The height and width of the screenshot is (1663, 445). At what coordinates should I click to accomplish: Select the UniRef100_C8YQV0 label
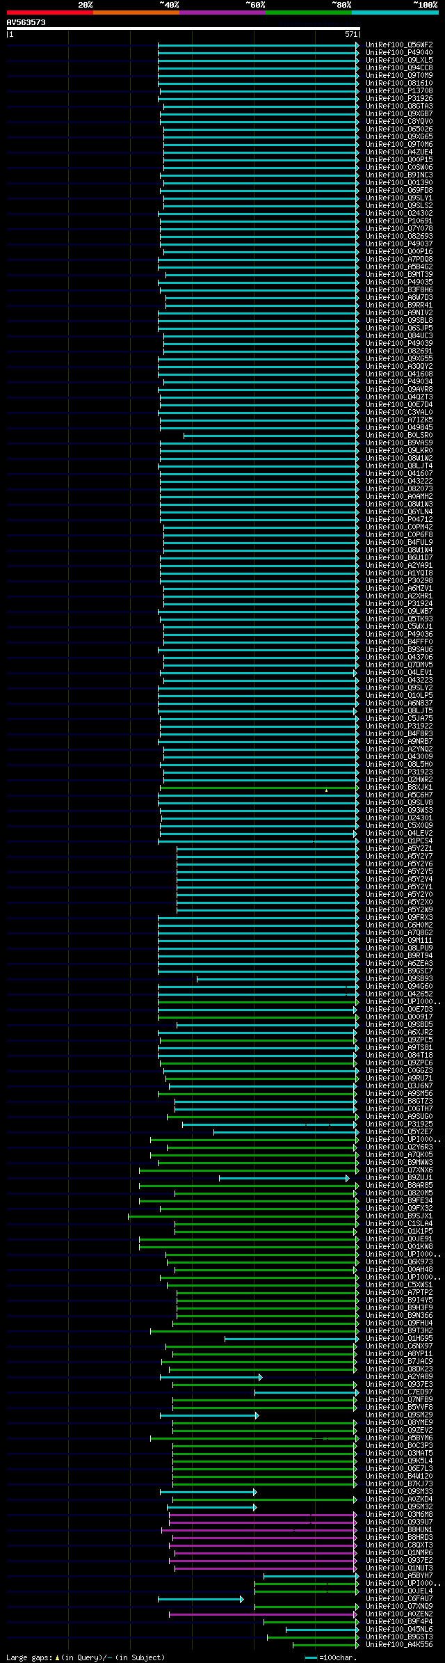(x=399, y=121)
